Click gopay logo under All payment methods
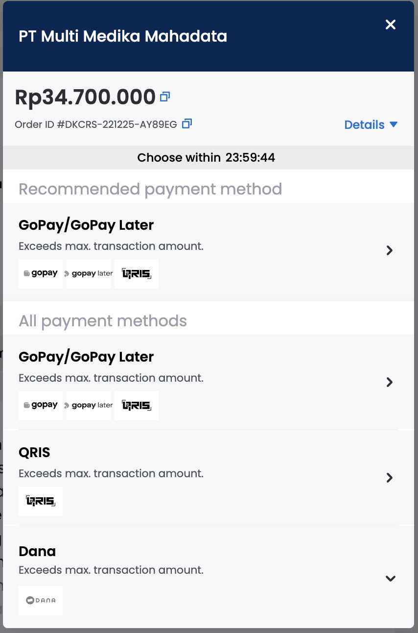 41,405
